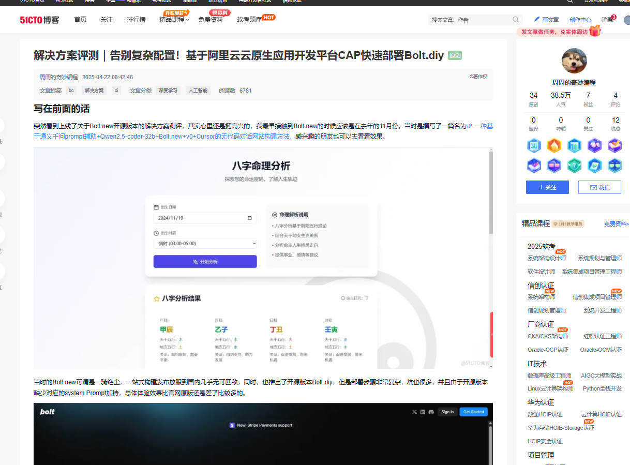Click the purple book-with-checkmark badge in first row
Viewport: 630px width, 465px height.
click(x=614, y=145)
